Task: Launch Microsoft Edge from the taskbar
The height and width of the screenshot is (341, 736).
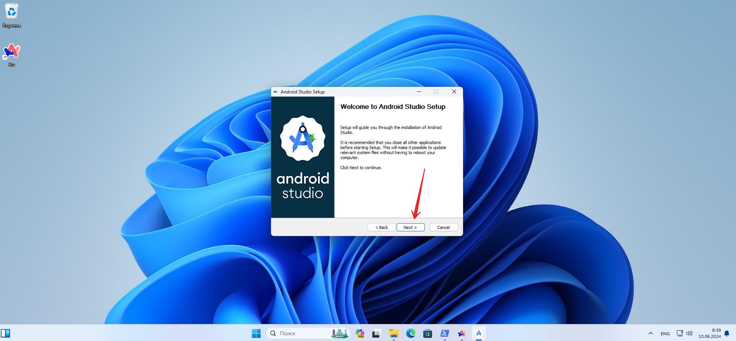Action: click(410, 333)
